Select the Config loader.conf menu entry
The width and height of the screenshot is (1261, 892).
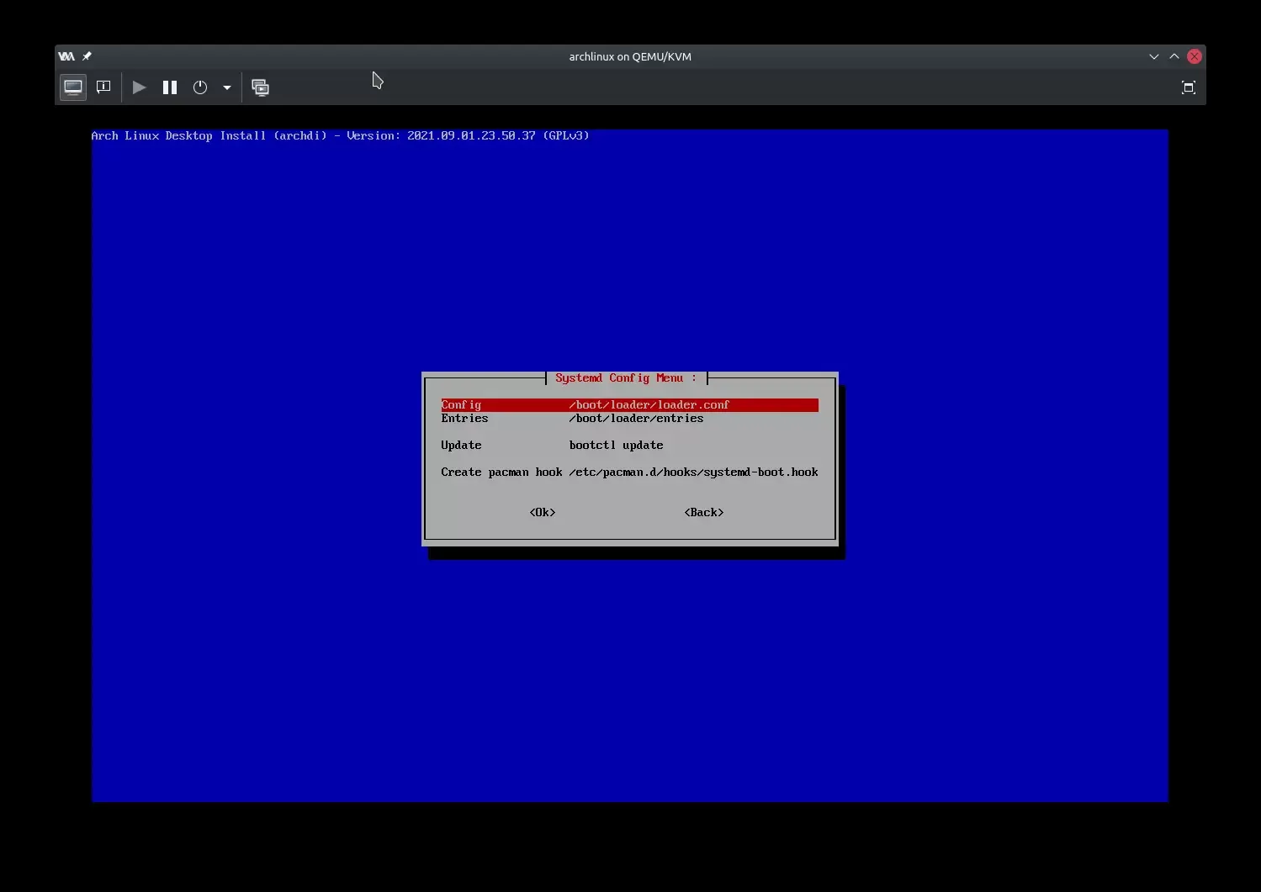[x=628, y=405]
